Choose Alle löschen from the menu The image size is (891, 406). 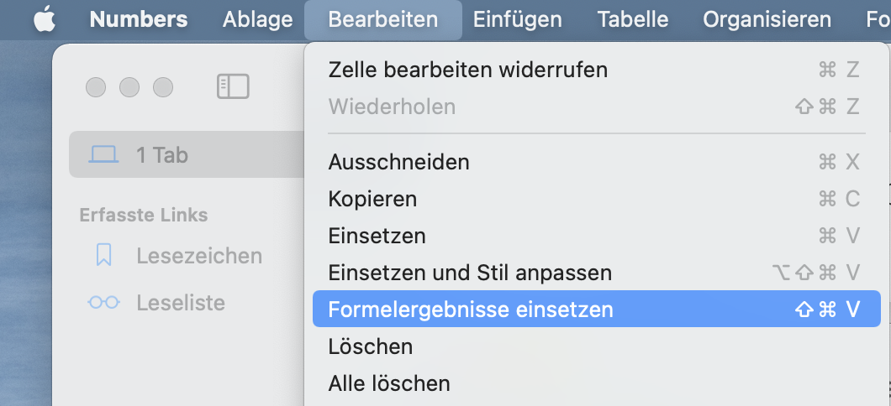pyautogui.click(x=389, y=383)
